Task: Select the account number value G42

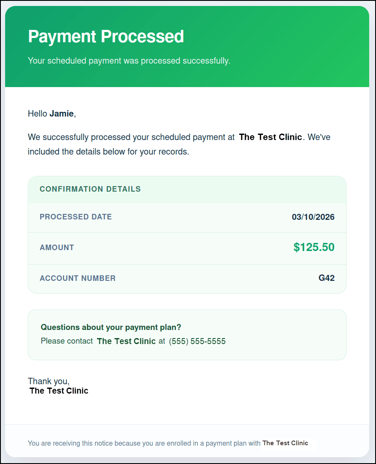Action: click(326, 278)
